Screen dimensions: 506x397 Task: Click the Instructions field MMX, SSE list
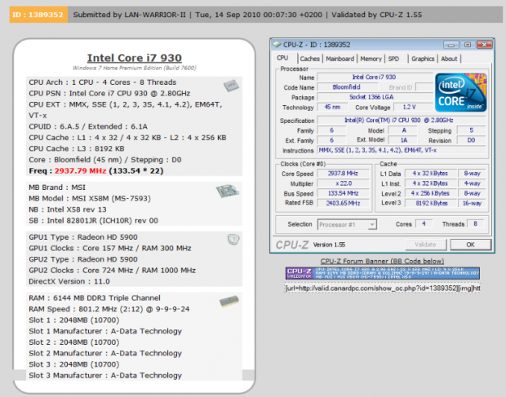[401, 150]
